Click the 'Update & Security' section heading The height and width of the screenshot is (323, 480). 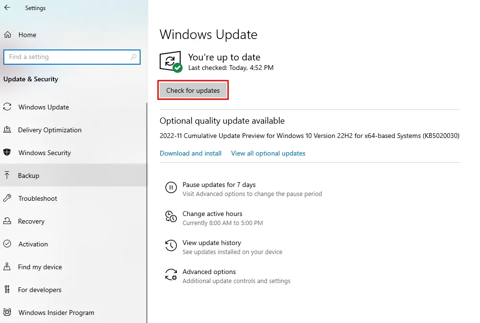tap(31, 79)
